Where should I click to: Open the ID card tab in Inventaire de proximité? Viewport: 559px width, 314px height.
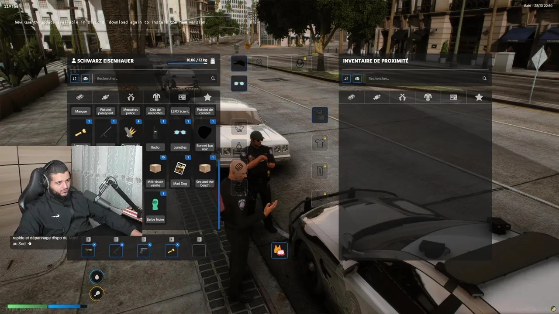click(453, 97)
